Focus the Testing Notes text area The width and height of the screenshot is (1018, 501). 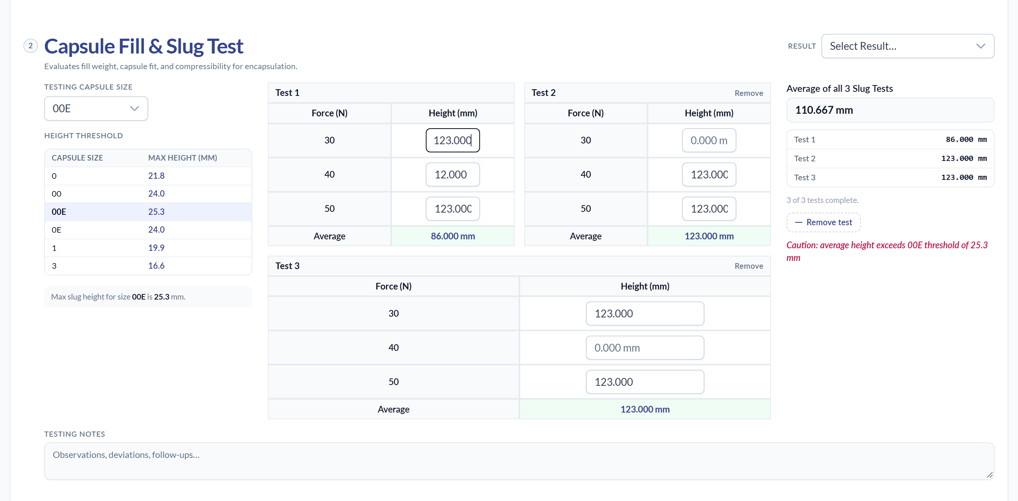point(519,461)
